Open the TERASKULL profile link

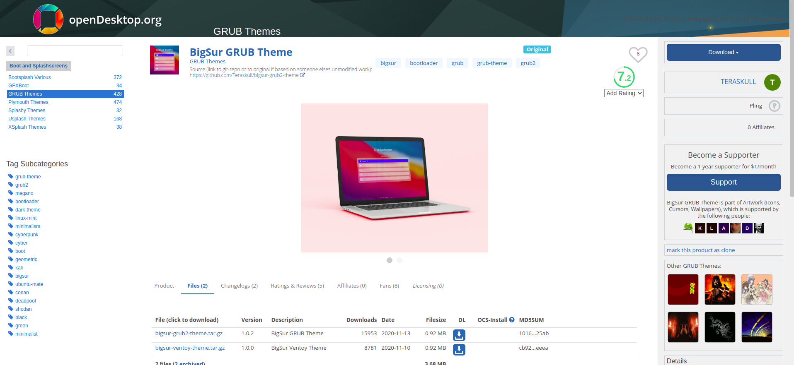point(738,82)
